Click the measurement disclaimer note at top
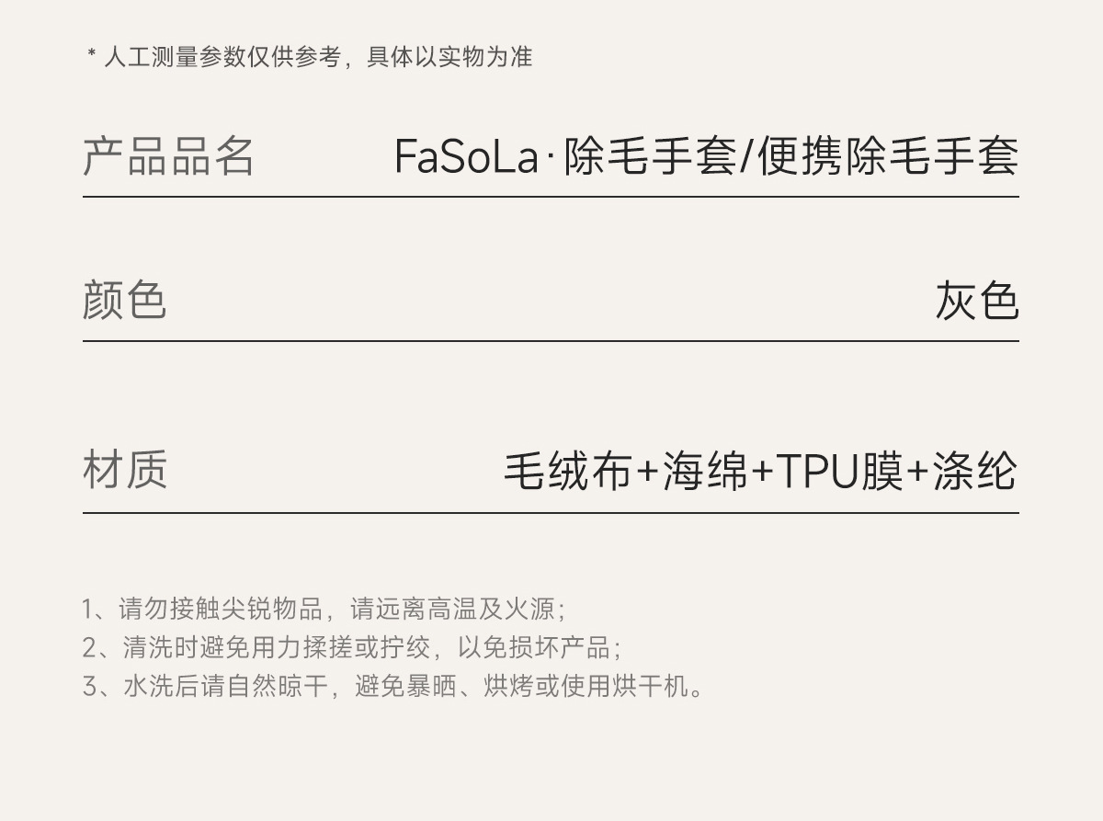 pos(317,57)
